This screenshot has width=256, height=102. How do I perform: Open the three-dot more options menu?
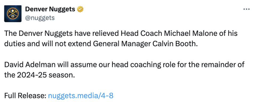(246, 9)
